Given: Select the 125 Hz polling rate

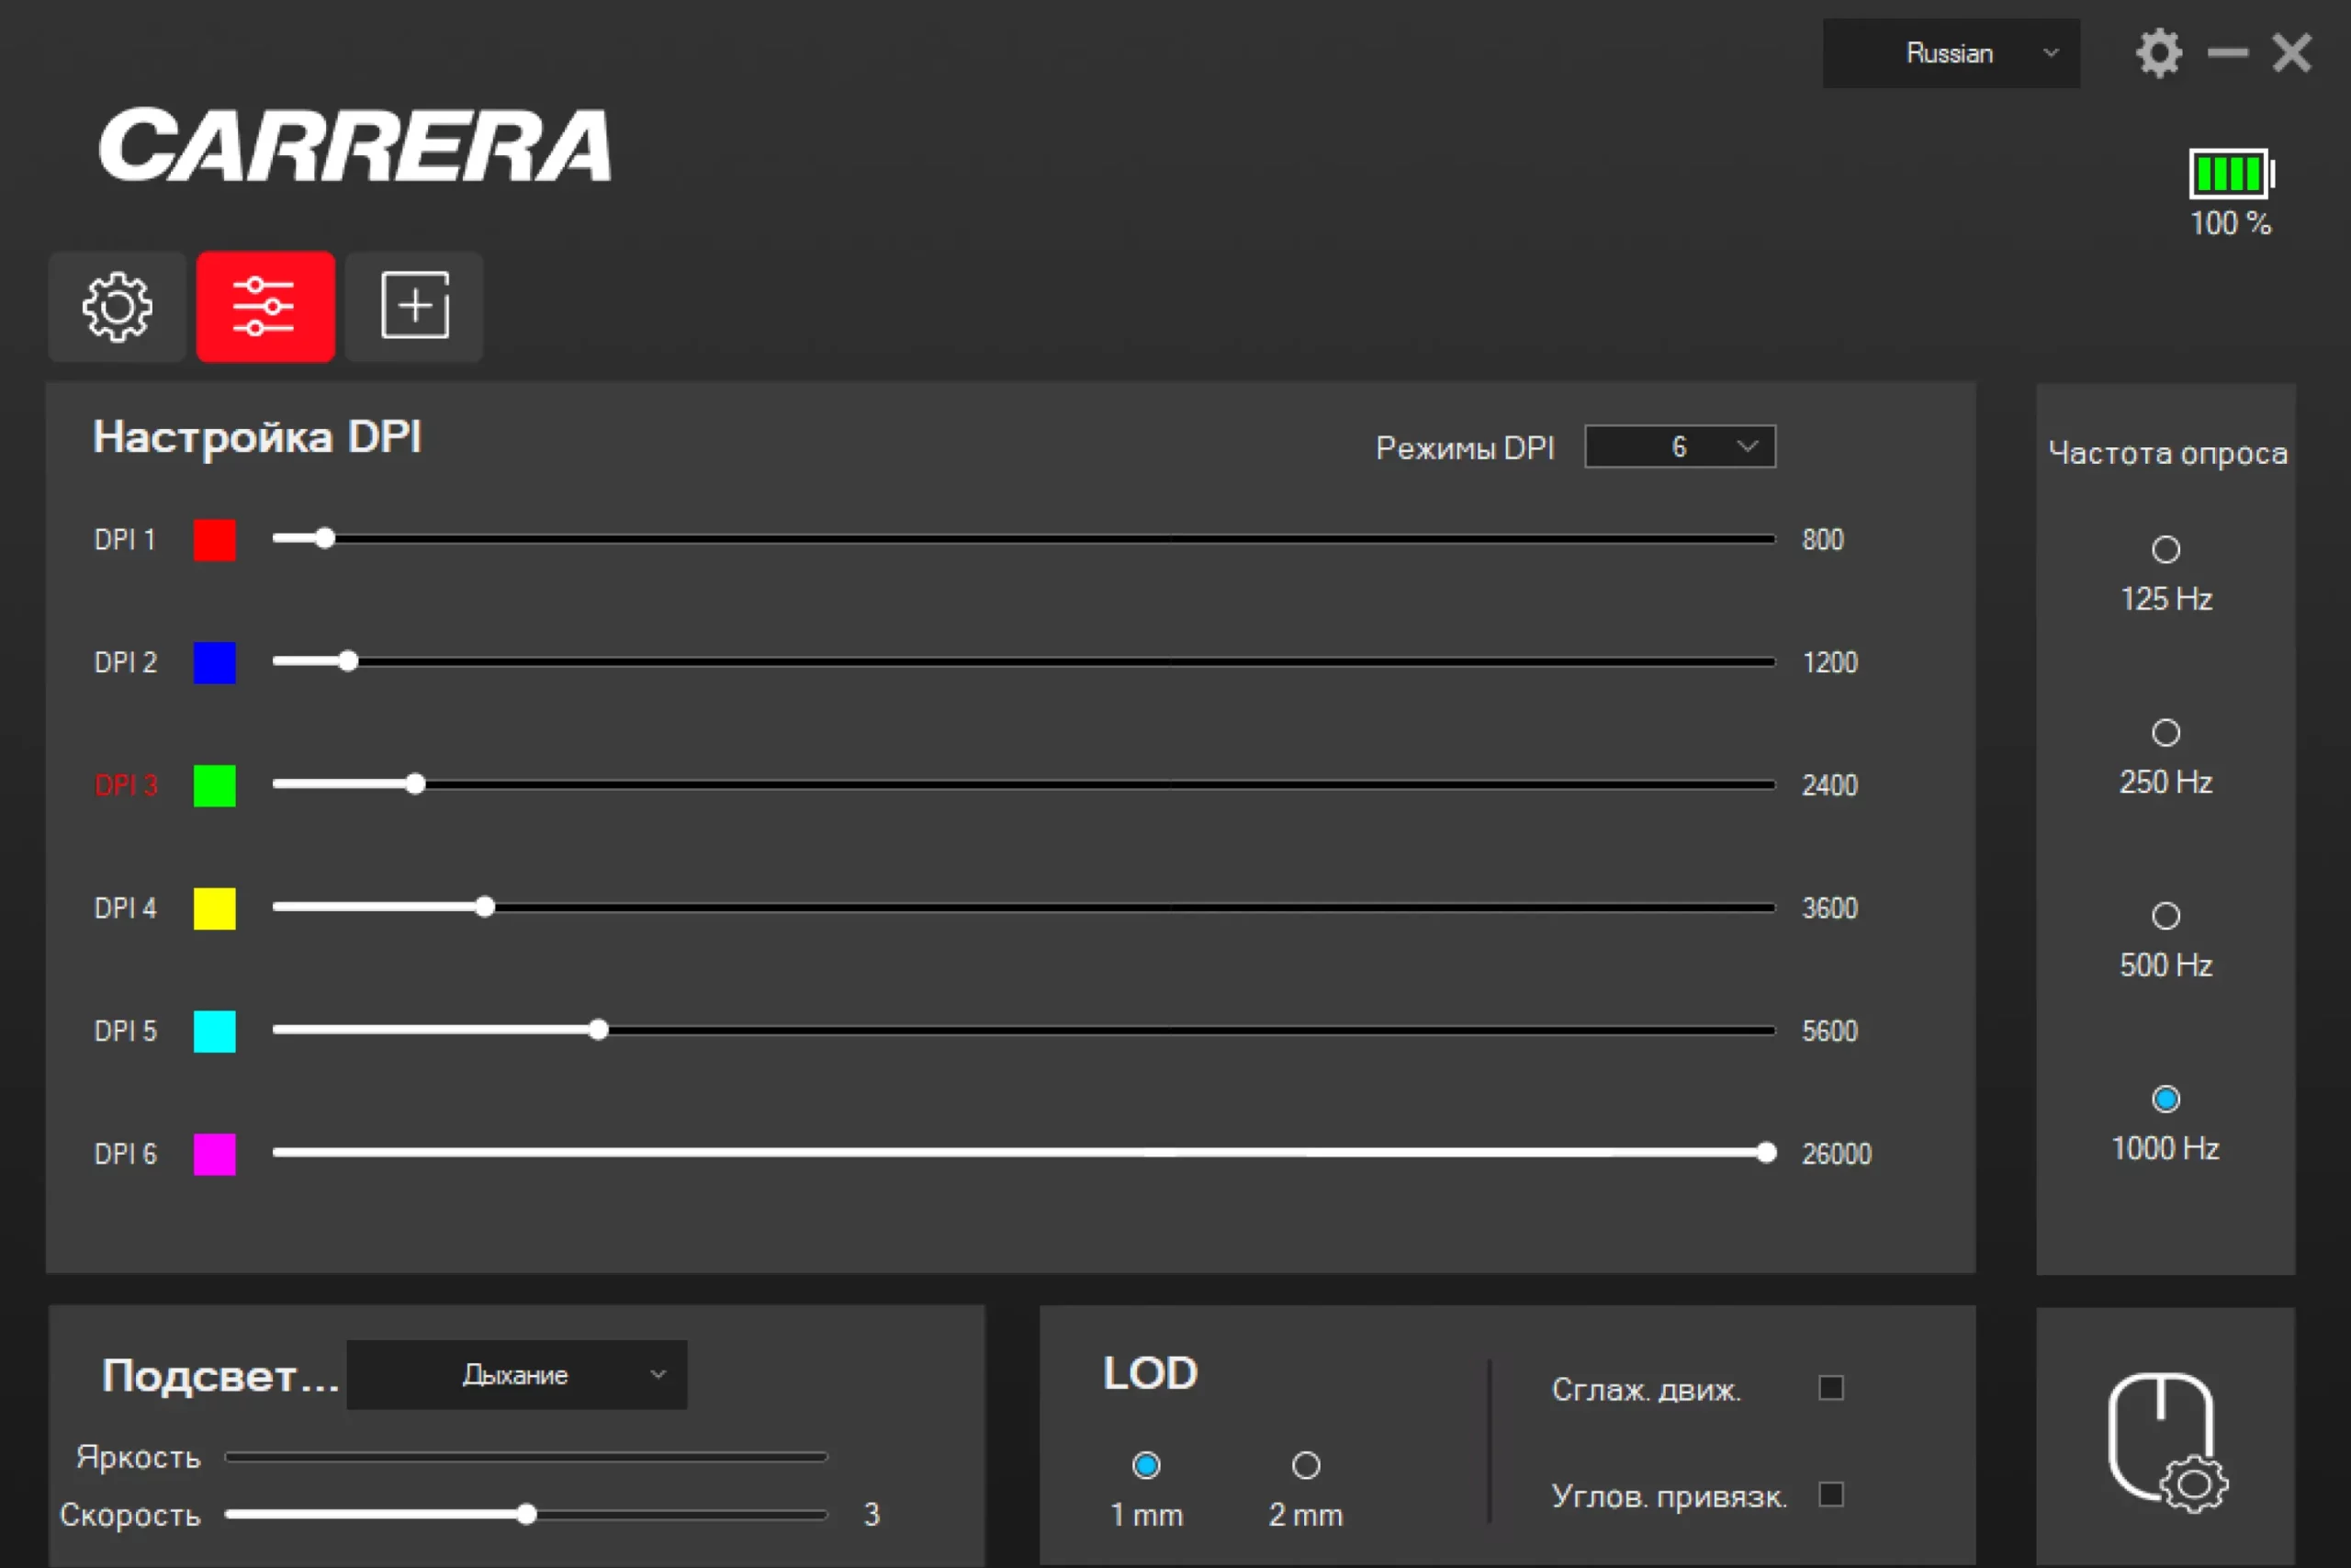Looking at the screenshot, I should [x=2165, y=550].
